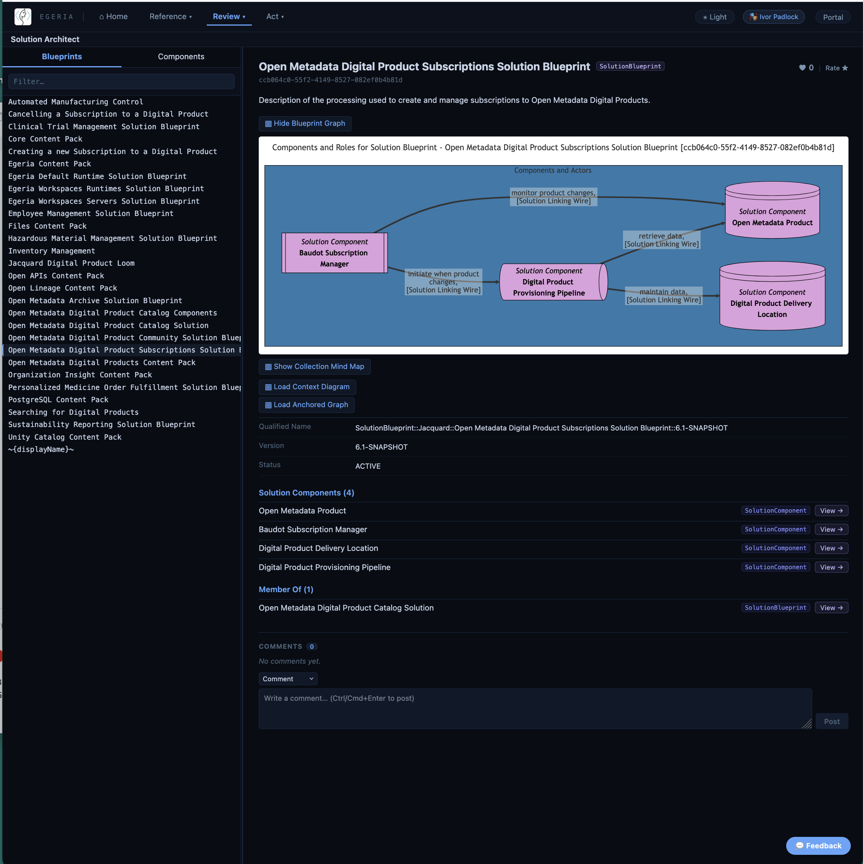Click the Open Metadata Product cylinder node

(x=772, y=210)
